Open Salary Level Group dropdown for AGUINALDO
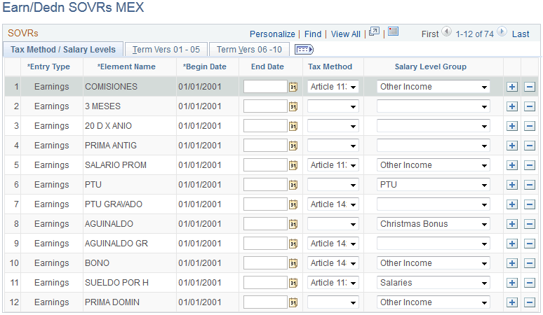The height and width of the screenshot is (315, 543). [434, 224]
